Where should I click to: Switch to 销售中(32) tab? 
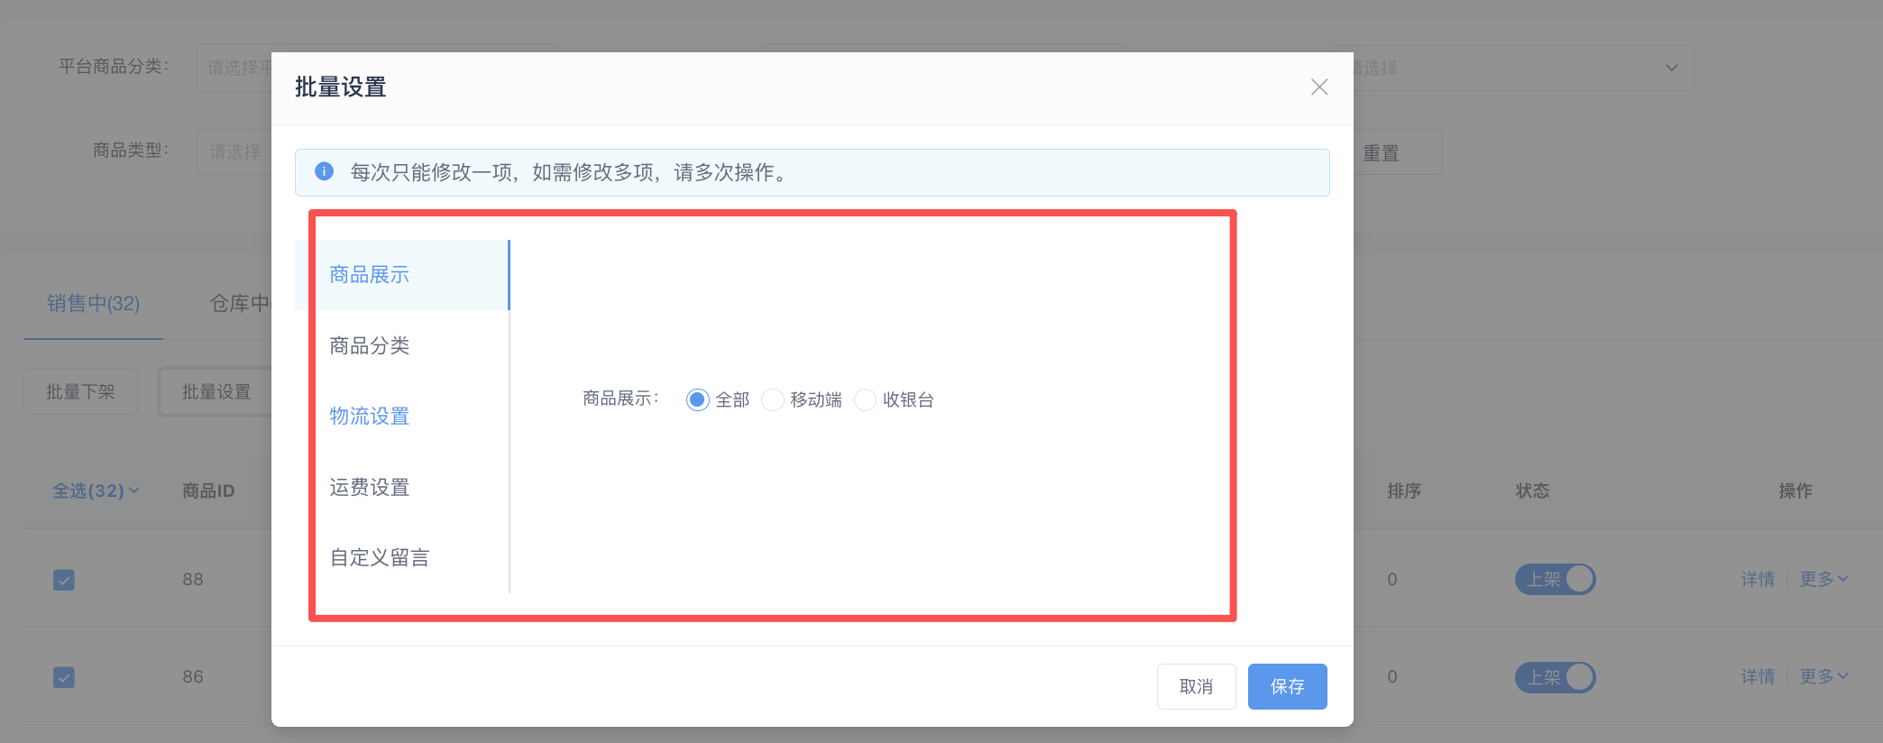[x=93, y=304]
